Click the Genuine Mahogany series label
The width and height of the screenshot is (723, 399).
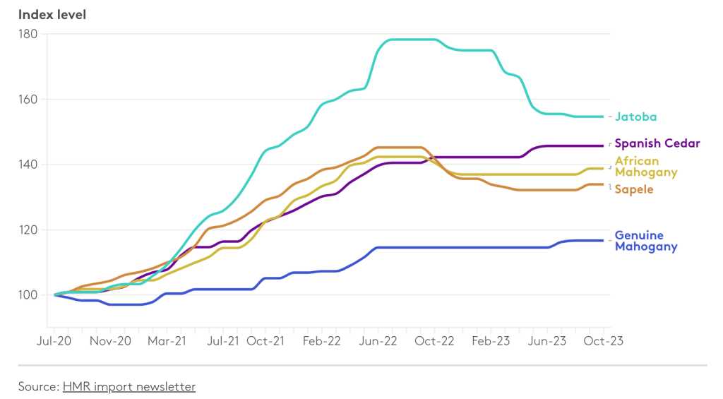point(645,241)
